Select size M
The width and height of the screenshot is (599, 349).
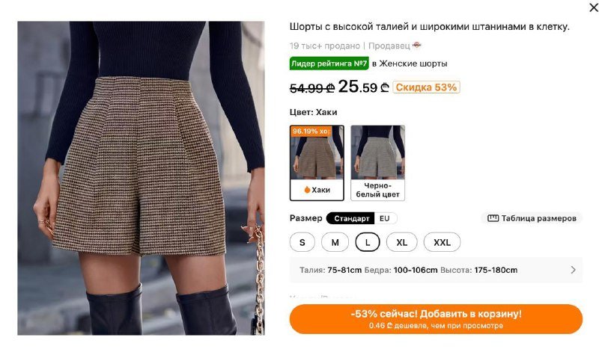click(335, 242)
